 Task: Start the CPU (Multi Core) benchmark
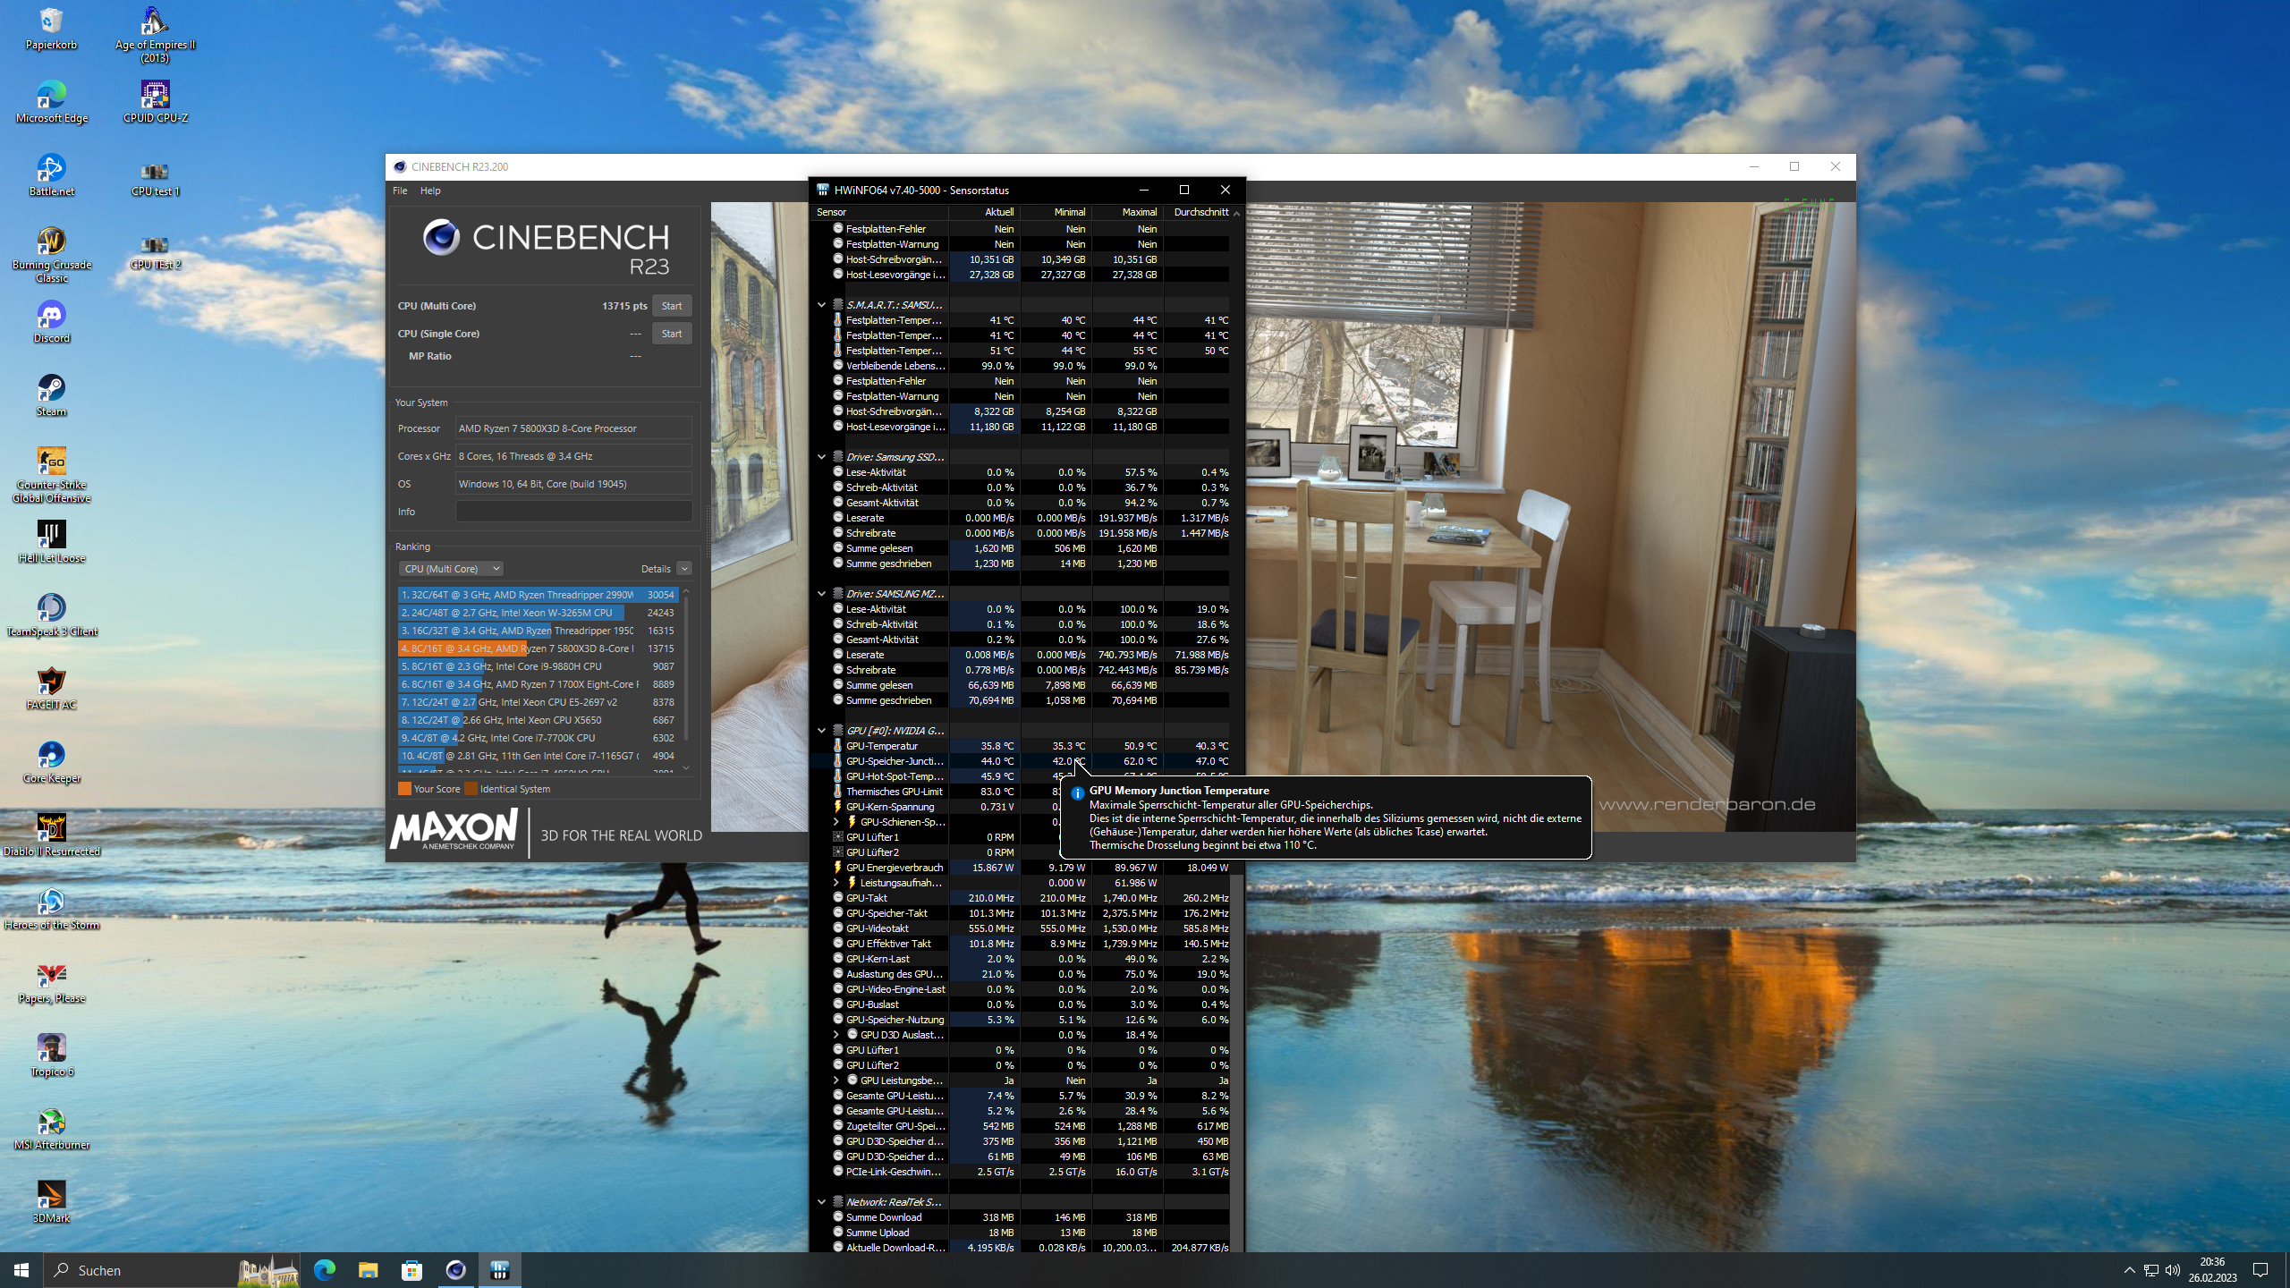[671, 306]
